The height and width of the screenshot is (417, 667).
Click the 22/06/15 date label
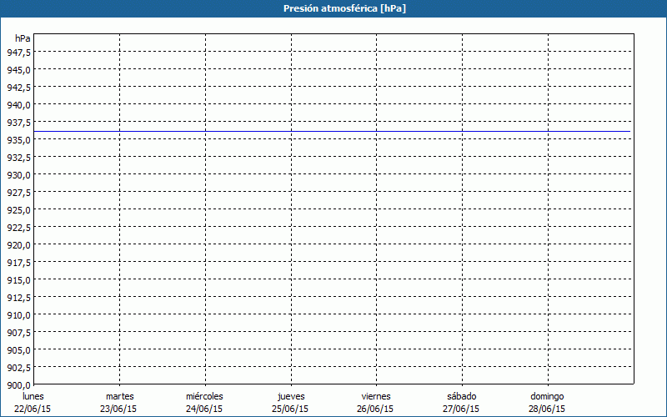pos(33,409)
